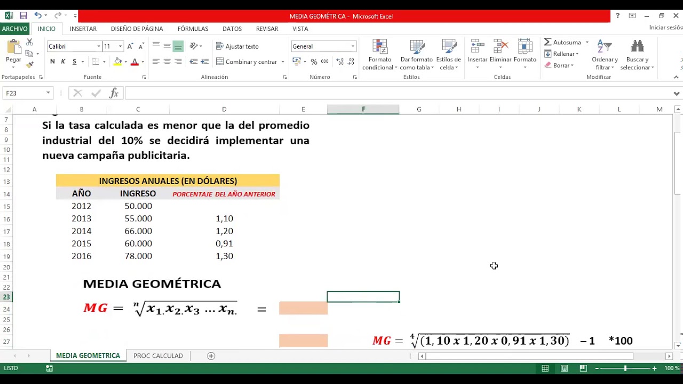Switch to DISEÑO DE PÁGINA tab

point(137,29)
